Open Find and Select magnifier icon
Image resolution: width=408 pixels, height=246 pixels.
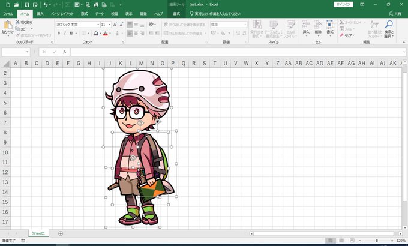[x=389, y=25]
